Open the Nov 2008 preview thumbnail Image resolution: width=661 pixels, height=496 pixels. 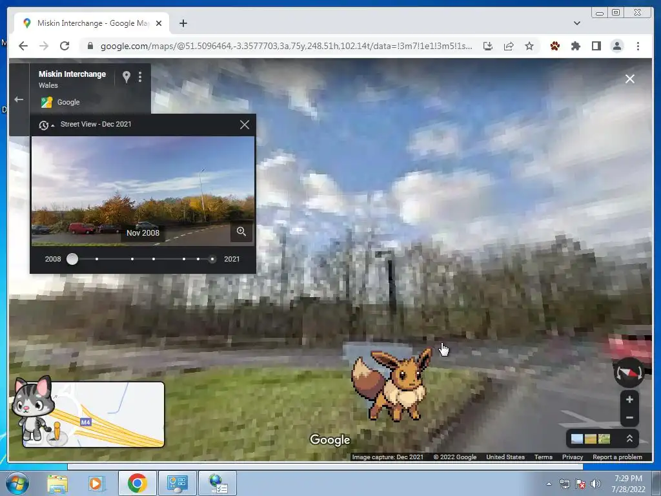coord(143,191)
